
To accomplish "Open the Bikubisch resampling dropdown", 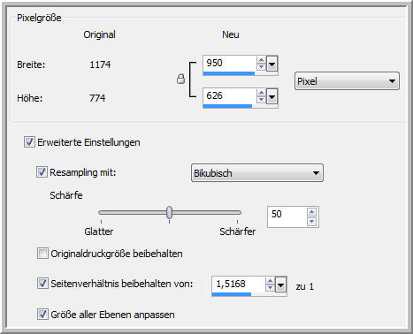I will 257,173.
